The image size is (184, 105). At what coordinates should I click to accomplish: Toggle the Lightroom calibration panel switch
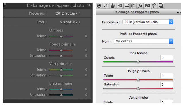click(5, 5)
